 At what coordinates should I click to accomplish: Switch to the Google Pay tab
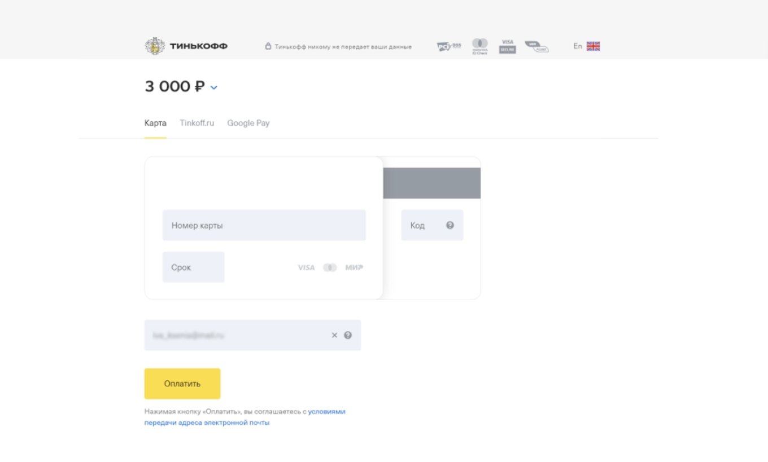(x=248, y=122)
